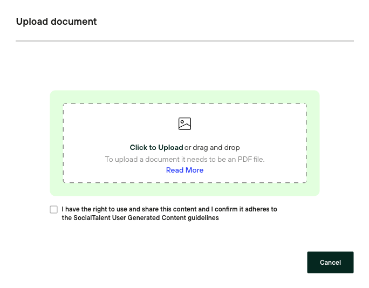Click the right green margin of the upload panel

[x=313, y=143]
